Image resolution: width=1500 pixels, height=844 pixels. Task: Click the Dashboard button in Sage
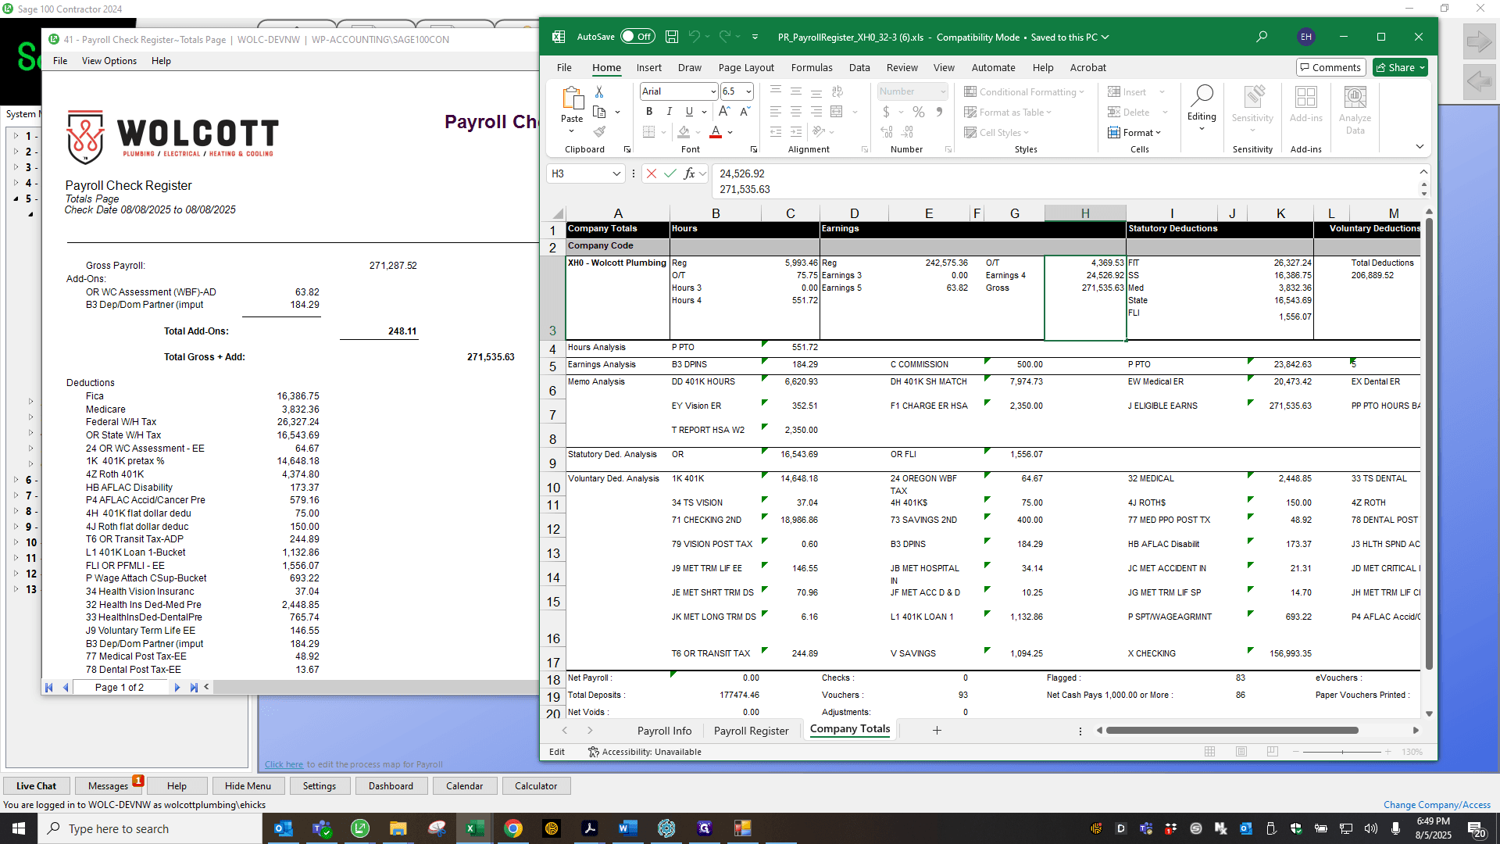point(391,786)
